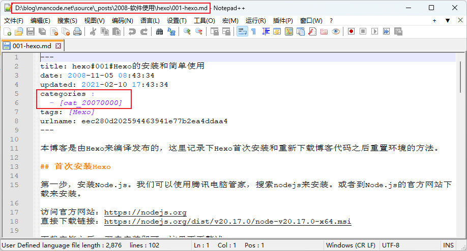Click the Zoom in magnifier icon

click(x=187, y=31)
